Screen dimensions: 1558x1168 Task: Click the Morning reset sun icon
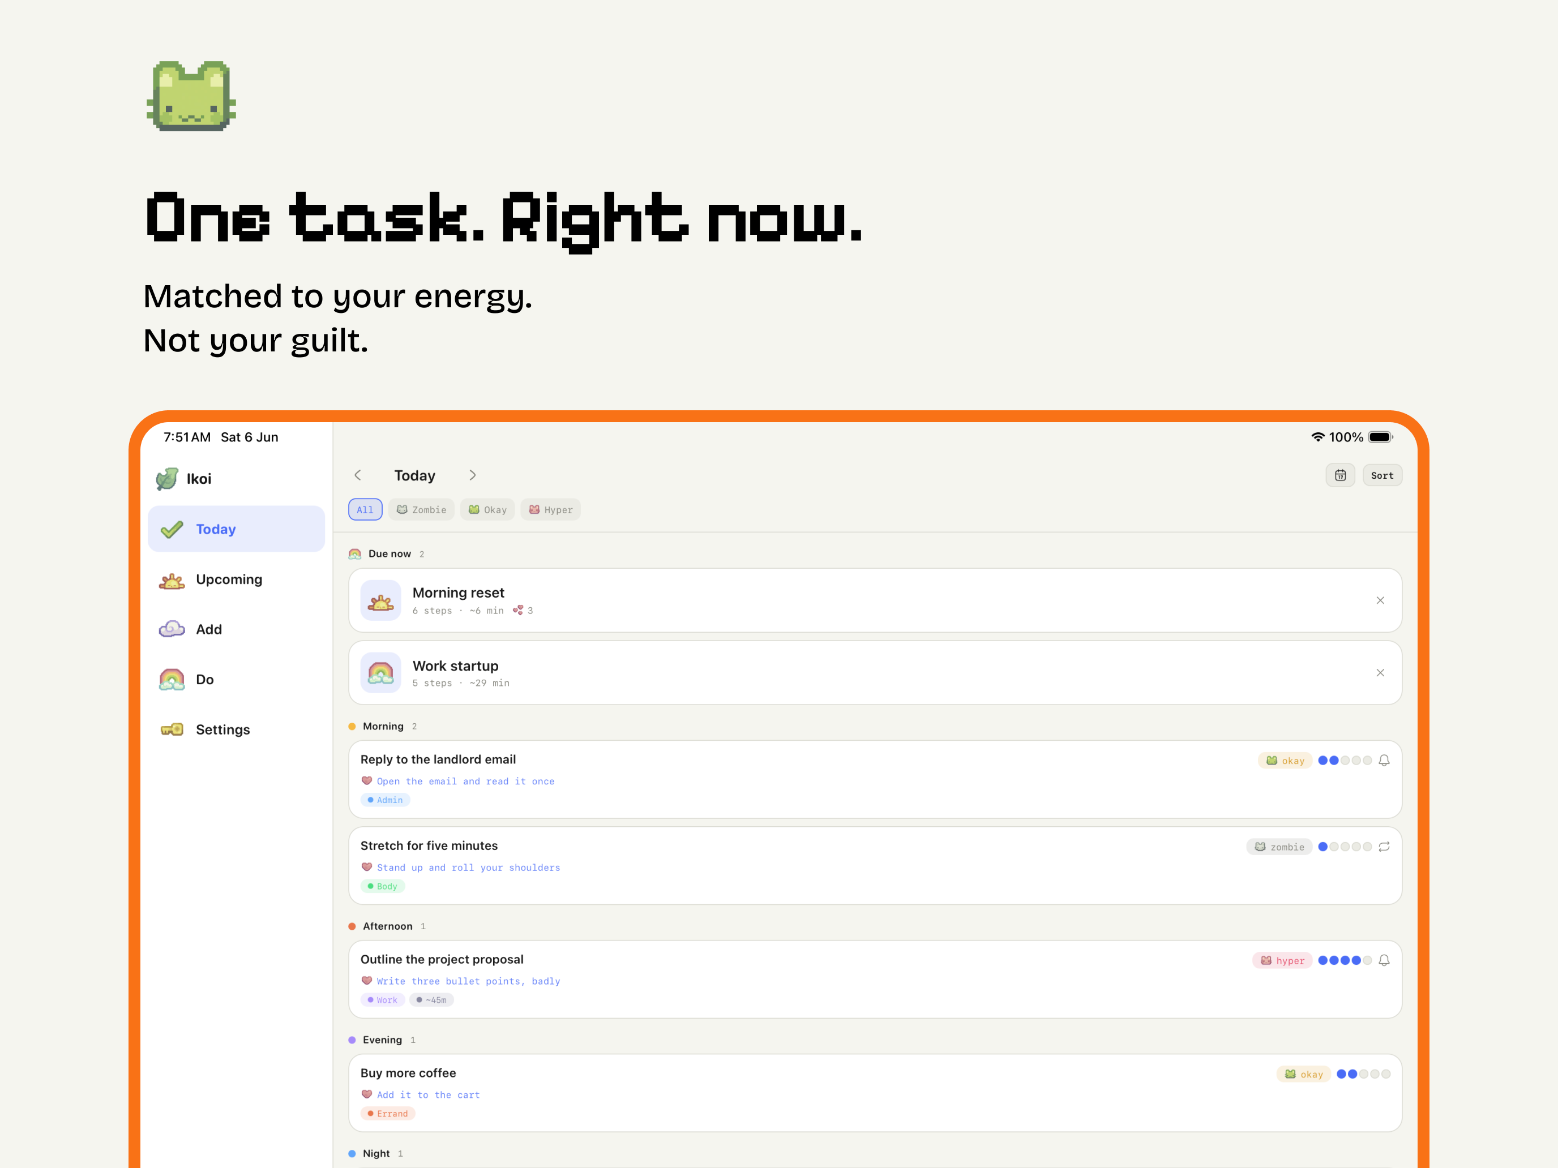point(381,600)
